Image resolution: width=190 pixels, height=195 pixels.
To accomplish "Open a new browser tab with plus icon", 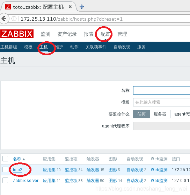I will (82, 7).
